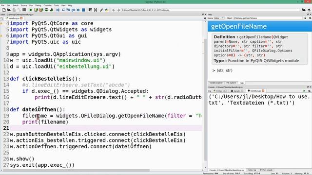Close the bestellung.py console tab
The height and width of the screenshot is (175, 312).
[x=263, y=91]
